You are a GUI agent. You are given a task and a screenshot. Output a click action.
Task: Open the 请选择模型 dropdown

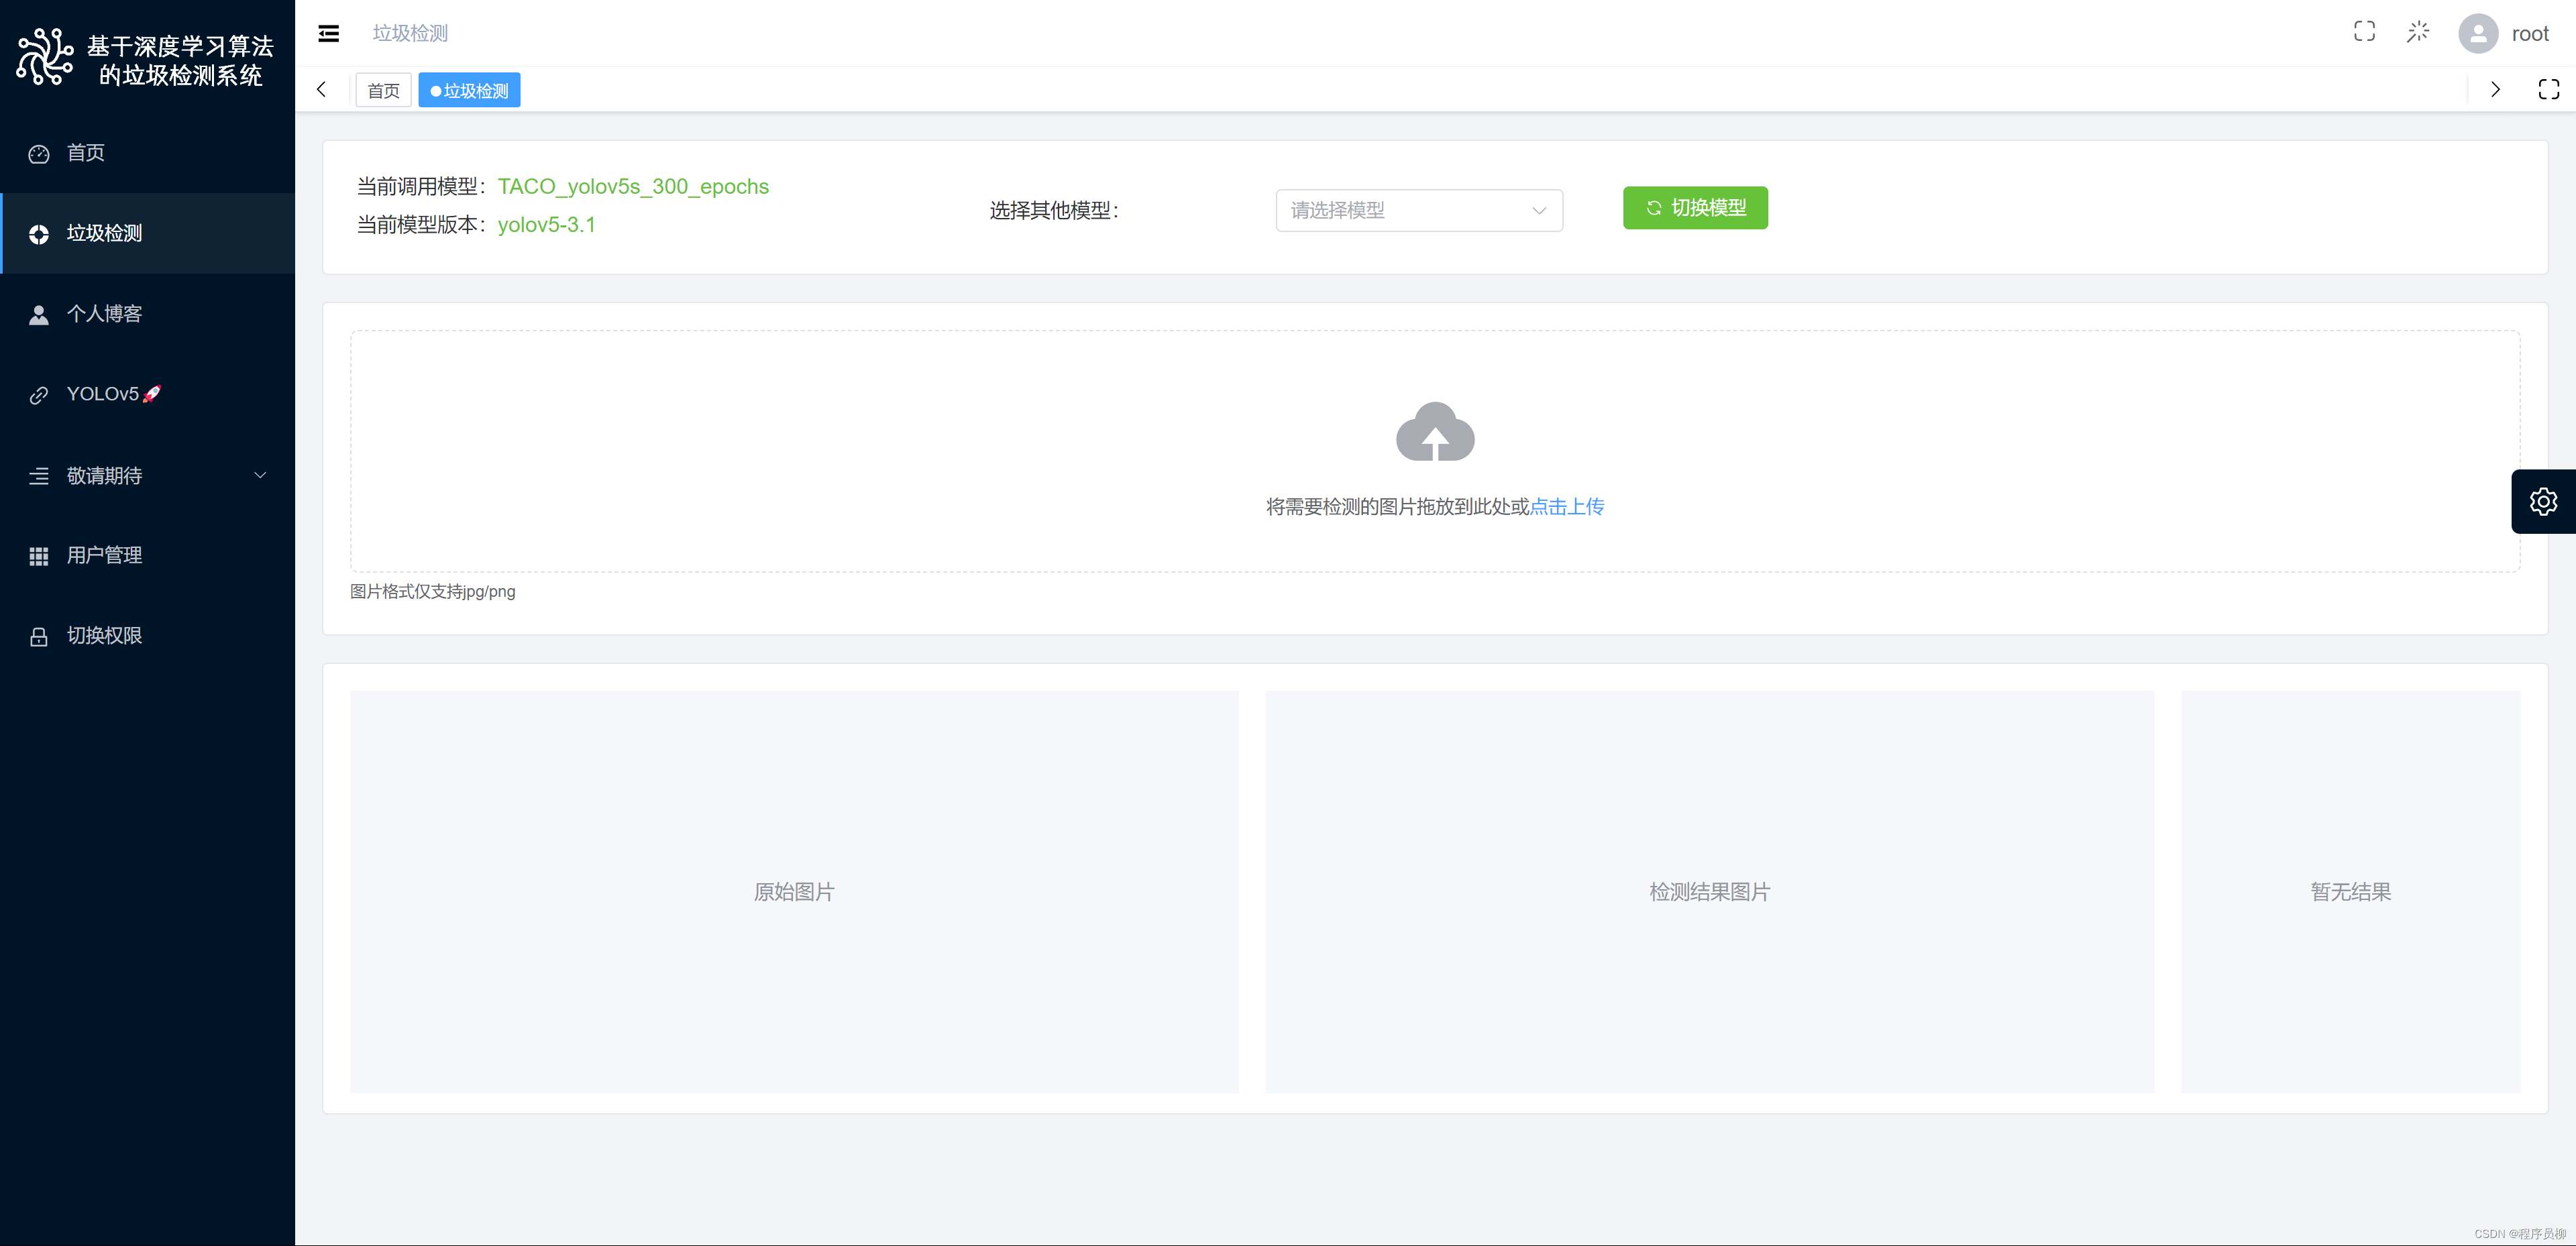pos(1419,210)
